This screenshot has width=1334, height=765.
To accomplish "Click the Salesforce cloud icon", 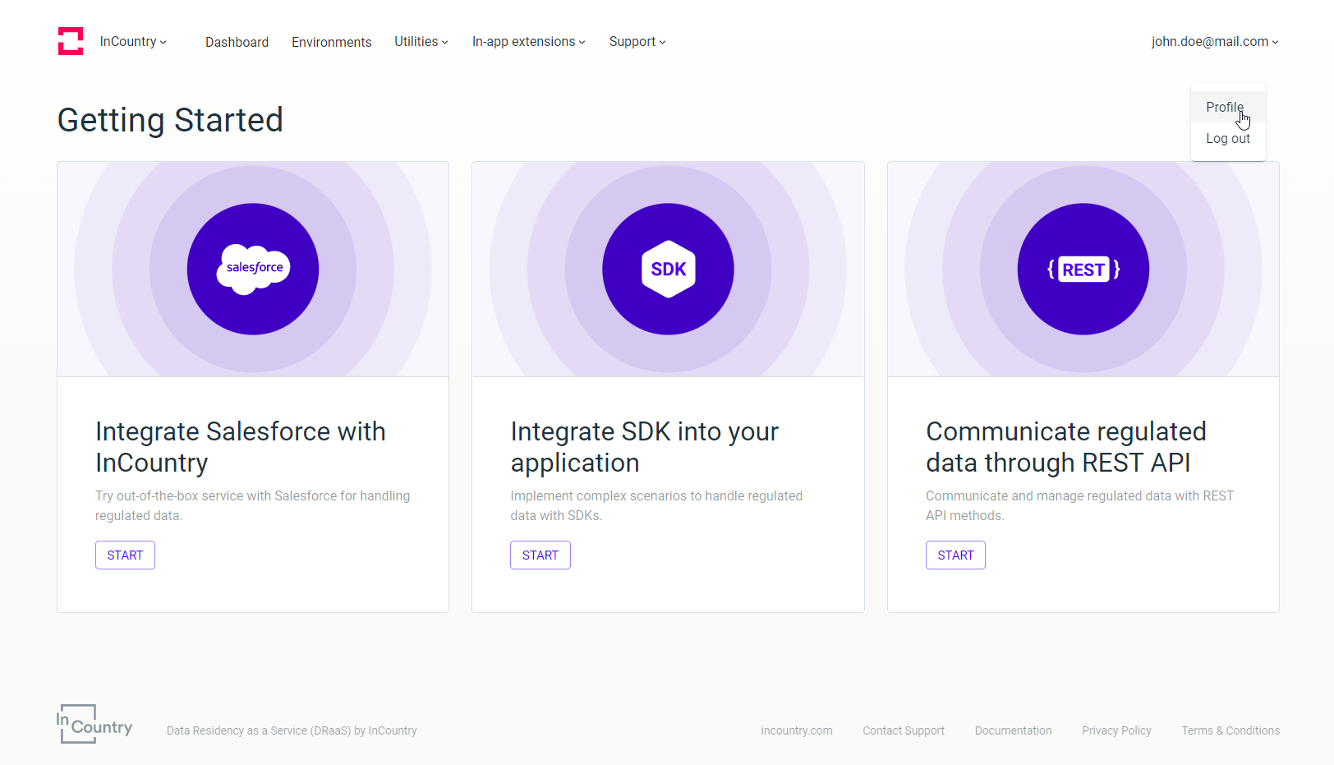I will pos(253,269).
